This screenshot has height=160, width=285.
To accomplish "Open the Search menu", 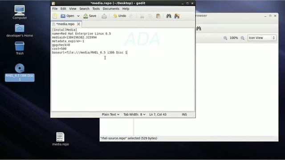I will coord(84,9).
